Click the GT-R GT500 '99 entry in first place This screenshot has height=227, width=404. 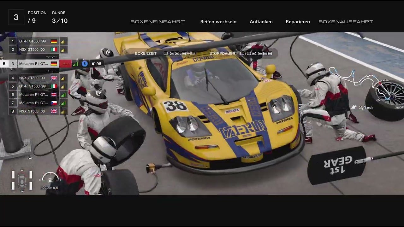pos(33,41)
